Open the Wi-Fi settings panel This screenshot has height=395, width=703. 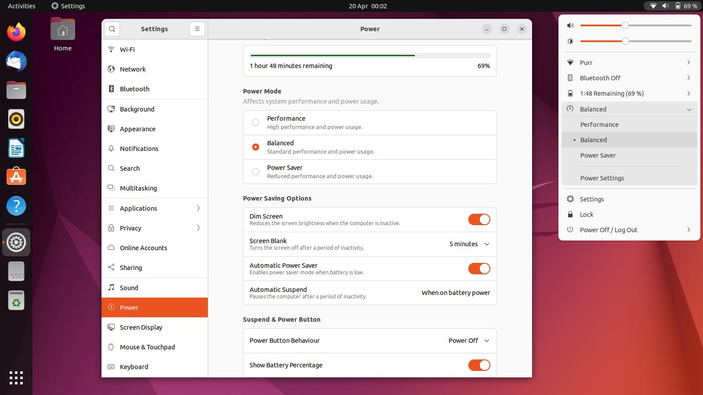pos(127,49)
